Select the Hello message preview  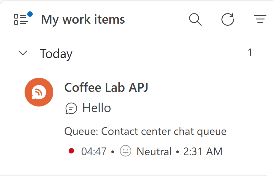pos(96,108)
